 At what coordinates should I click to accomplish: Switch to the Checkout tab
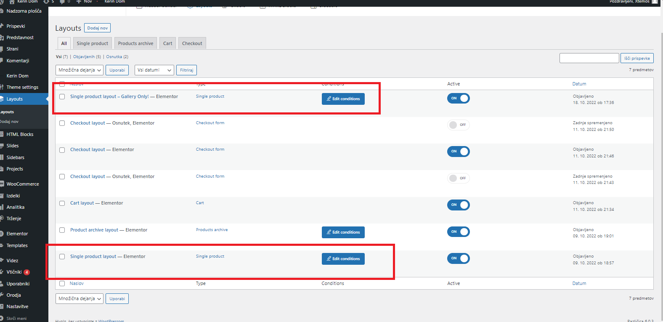[x=192, y=43]
